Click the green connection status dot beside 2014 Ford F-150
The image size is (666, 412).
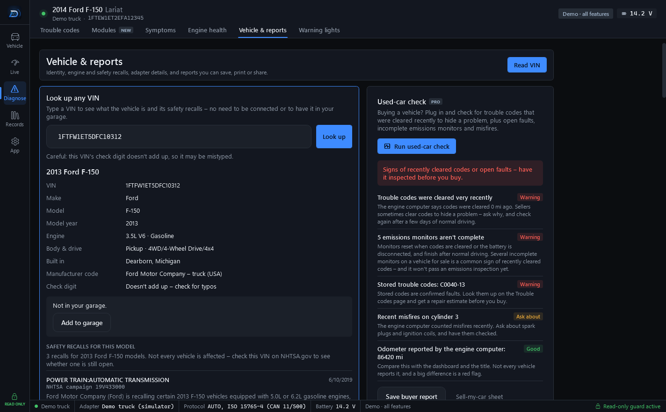click(43, 14)
